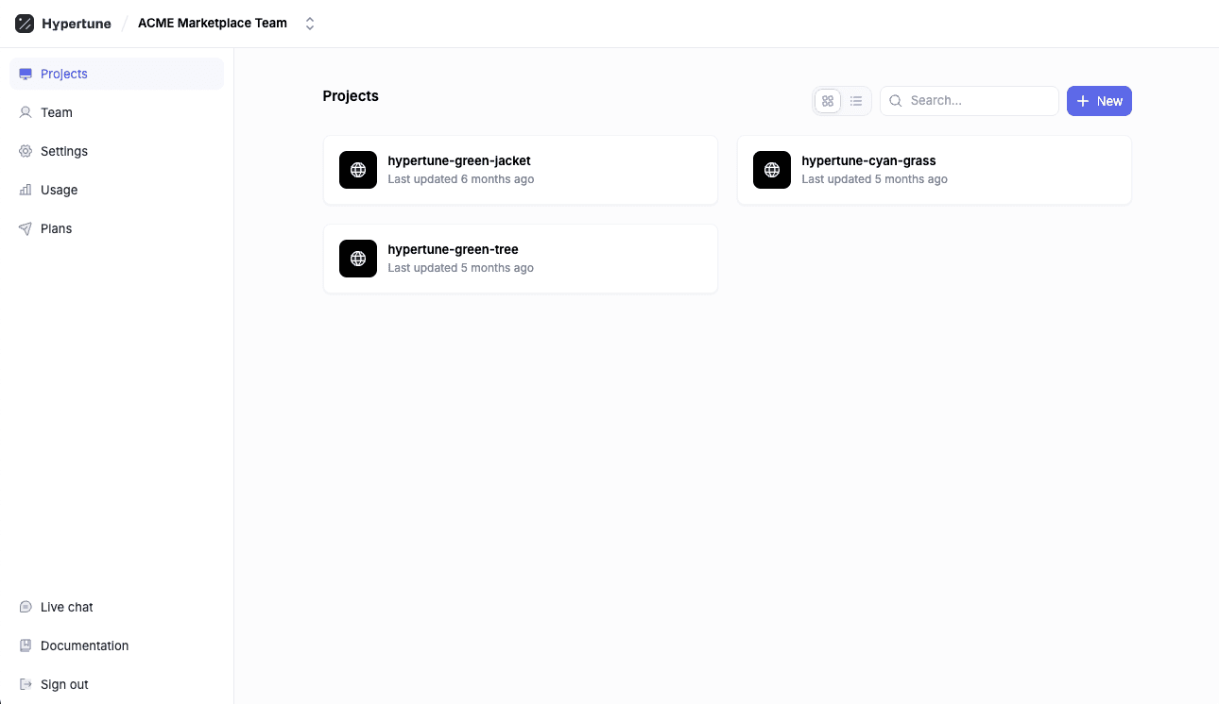Image resolution: width=1219 pixels, height=704 pixels.
Task: Click the Settings gear icon
Action: point(26,151)
